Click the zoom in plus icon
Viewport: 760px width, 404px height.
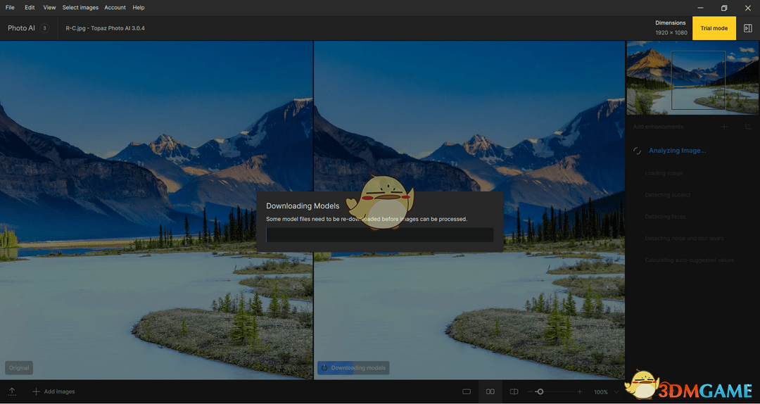(x=580, y=391)
